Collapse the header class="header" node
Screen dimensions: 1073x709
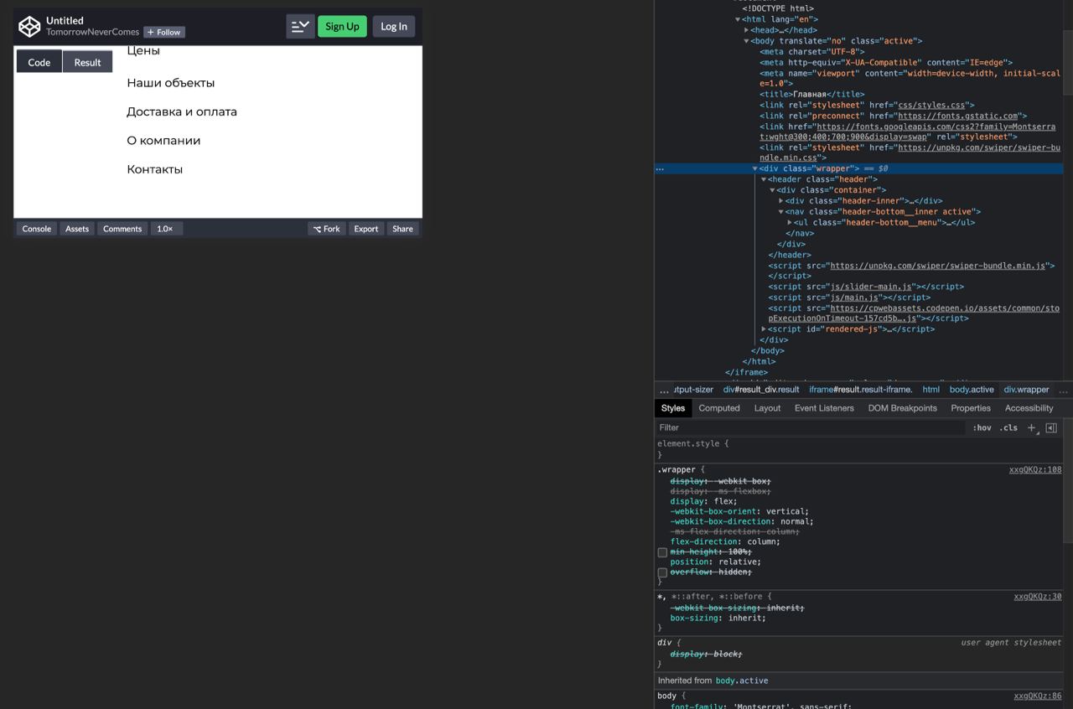click(x=764, y=179)
